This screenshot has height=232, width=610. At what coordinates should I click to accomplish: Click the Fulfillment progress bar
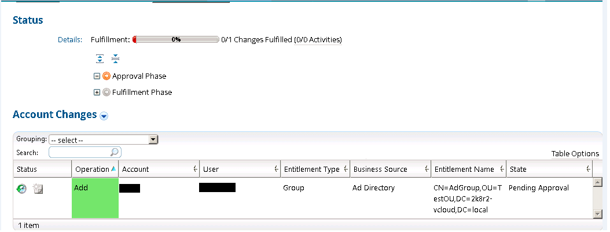click(x=176, y=40)
